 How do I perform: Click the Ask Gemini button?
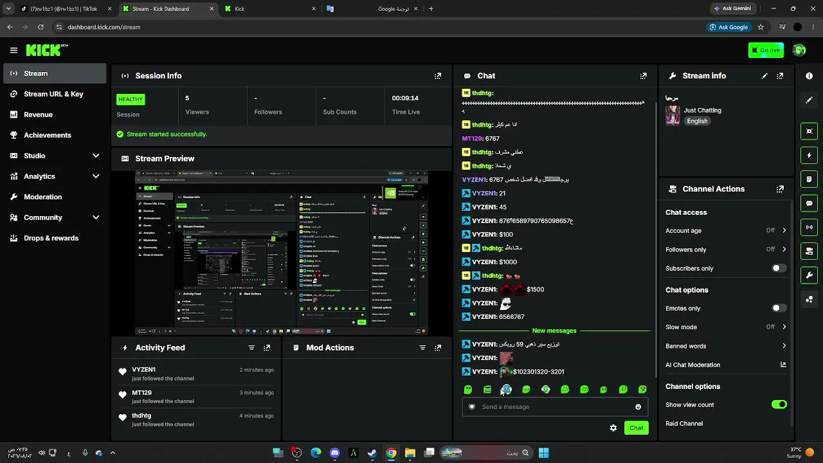732,9
